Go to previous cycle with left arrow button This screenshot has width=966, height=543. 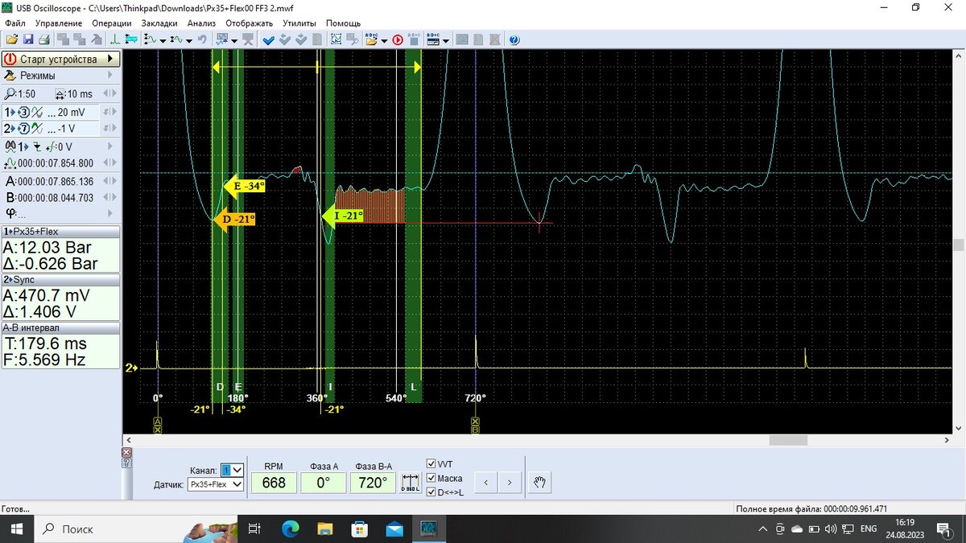485,483
